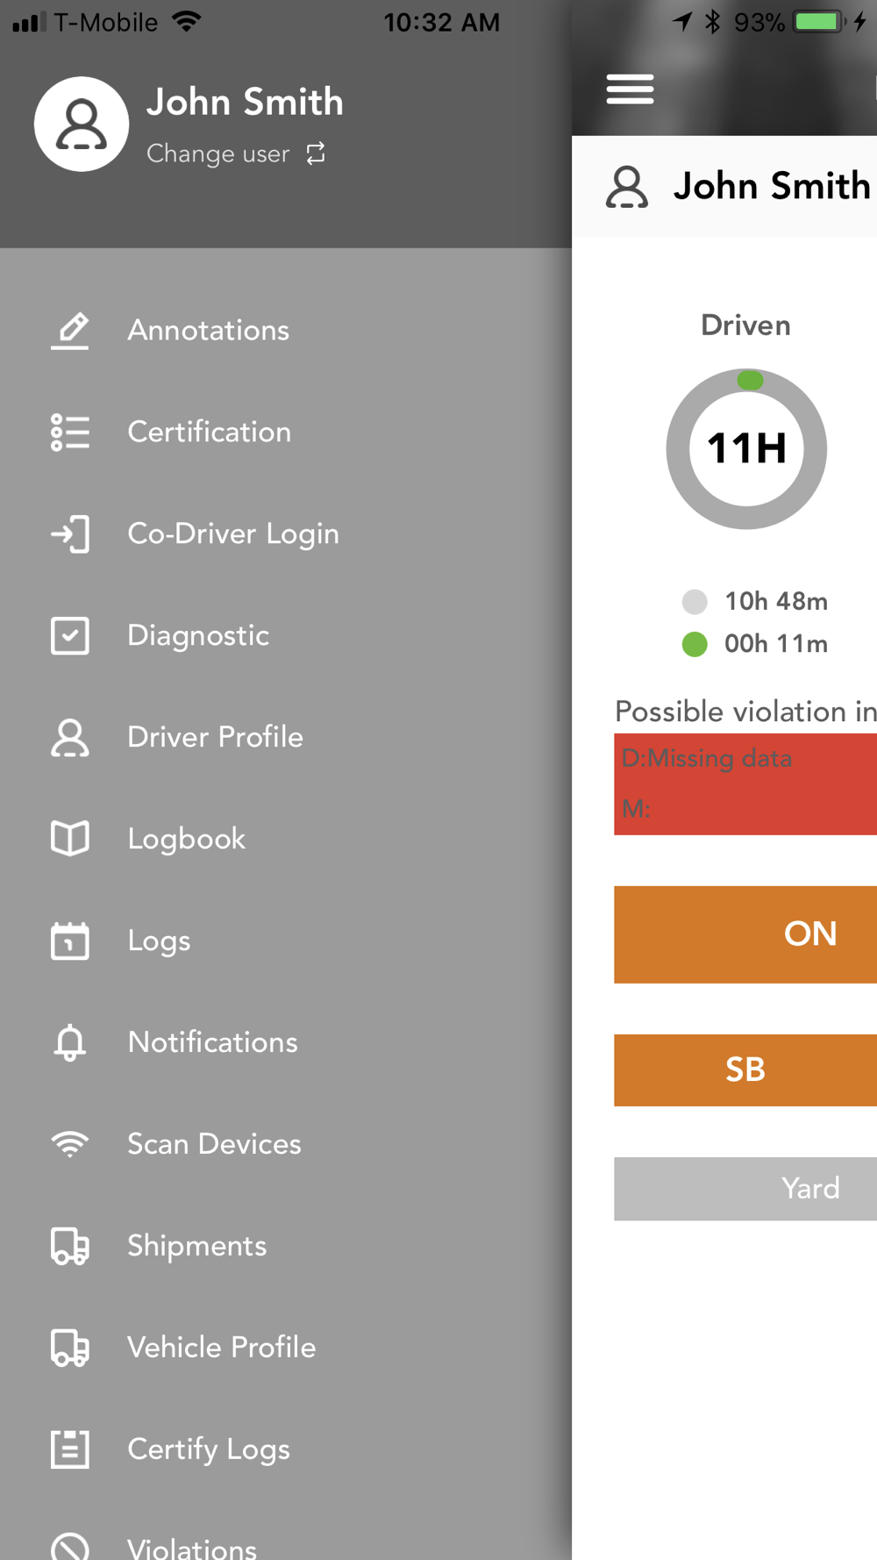
Task: Tap the red Missing data violation box
Action: [x=745, y=784]
